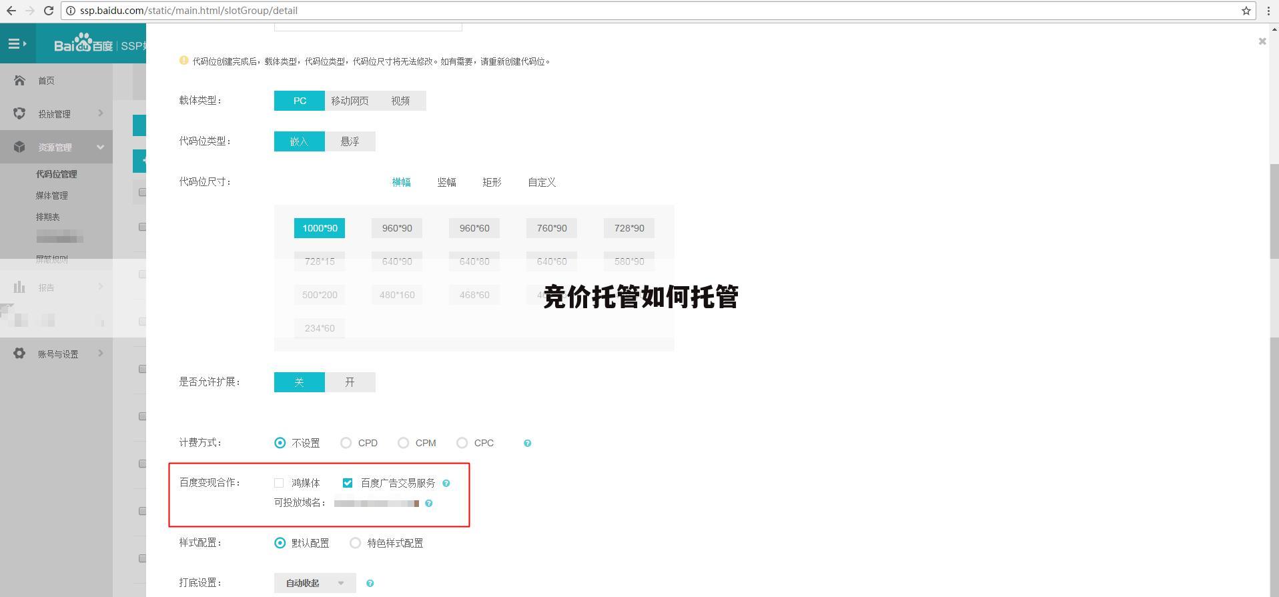
Task: Open 媒体管理 submenu item
Action: click(52, 195)
